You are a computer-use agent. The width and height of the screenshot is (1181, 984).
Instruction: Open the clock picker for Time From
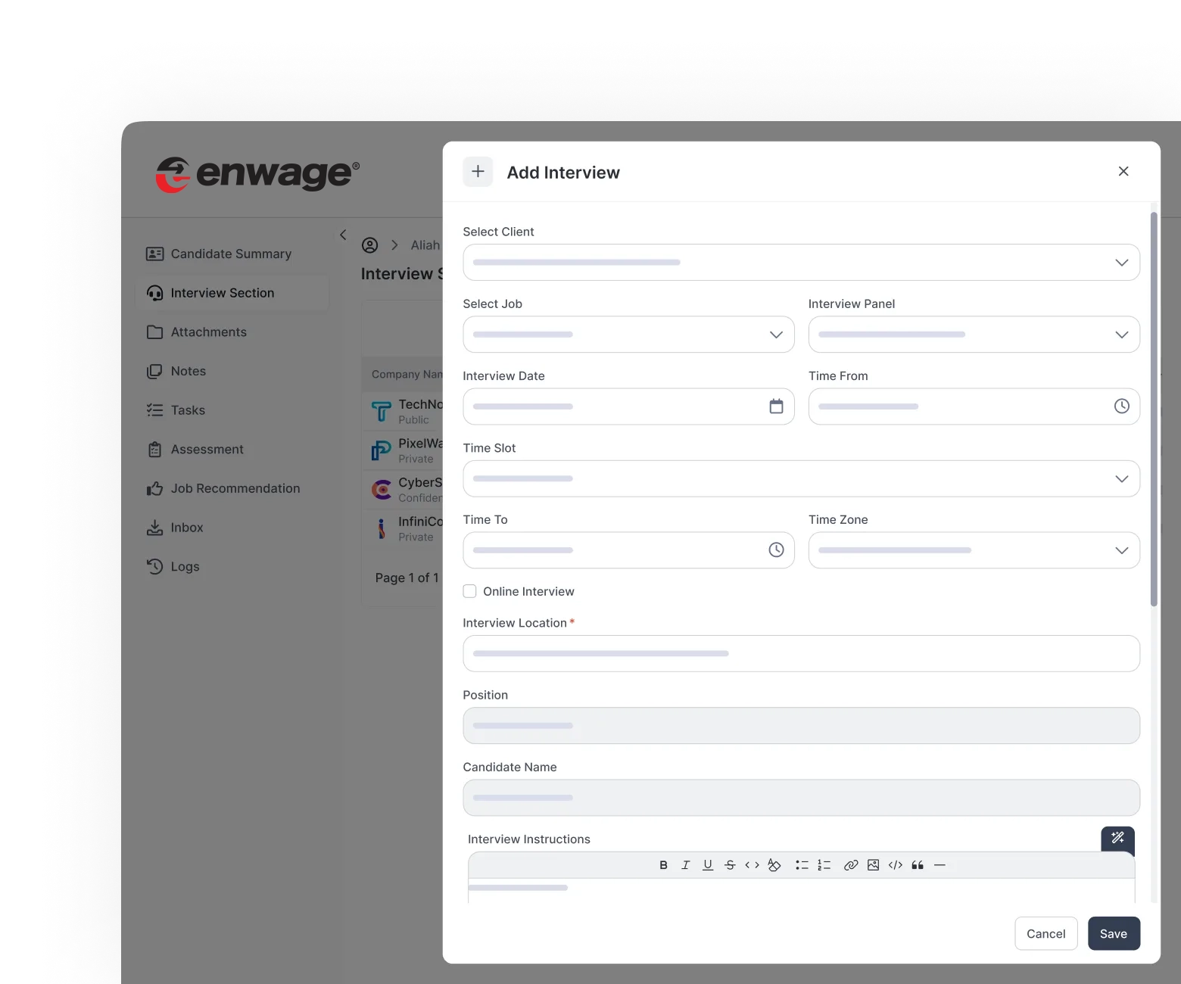[1121, 406]
